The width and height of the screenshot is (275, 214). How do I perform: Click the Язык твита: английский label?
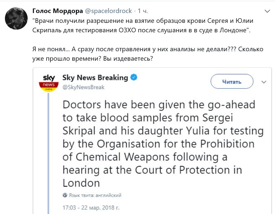coord(95,195)
